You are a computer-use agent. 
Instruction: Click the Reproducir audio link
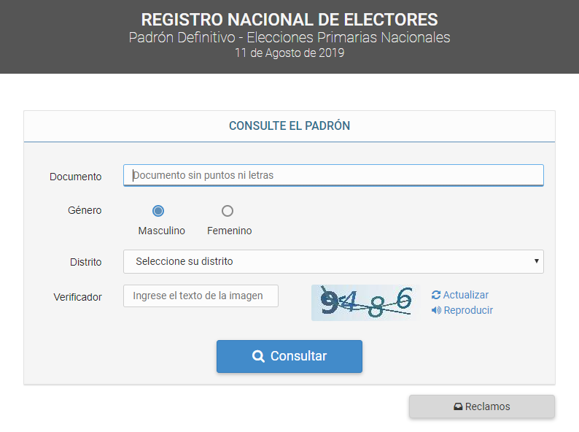[468, 310]
